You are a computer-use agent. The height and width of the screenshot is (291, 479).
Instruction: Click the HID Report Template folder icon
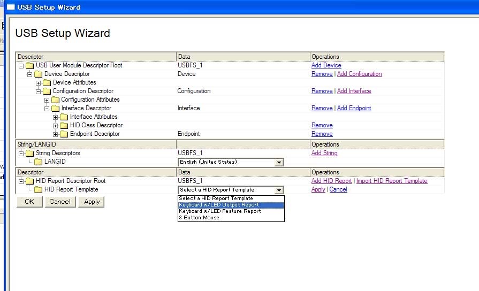tap(39, 190)
